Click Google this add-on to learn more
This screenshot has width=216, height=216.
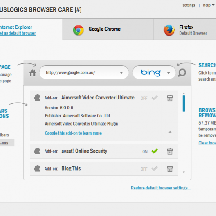[73, 133]
